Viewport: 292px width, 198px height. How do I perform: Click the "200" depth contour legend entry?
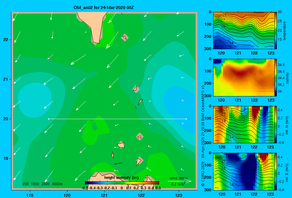point(25,184)
